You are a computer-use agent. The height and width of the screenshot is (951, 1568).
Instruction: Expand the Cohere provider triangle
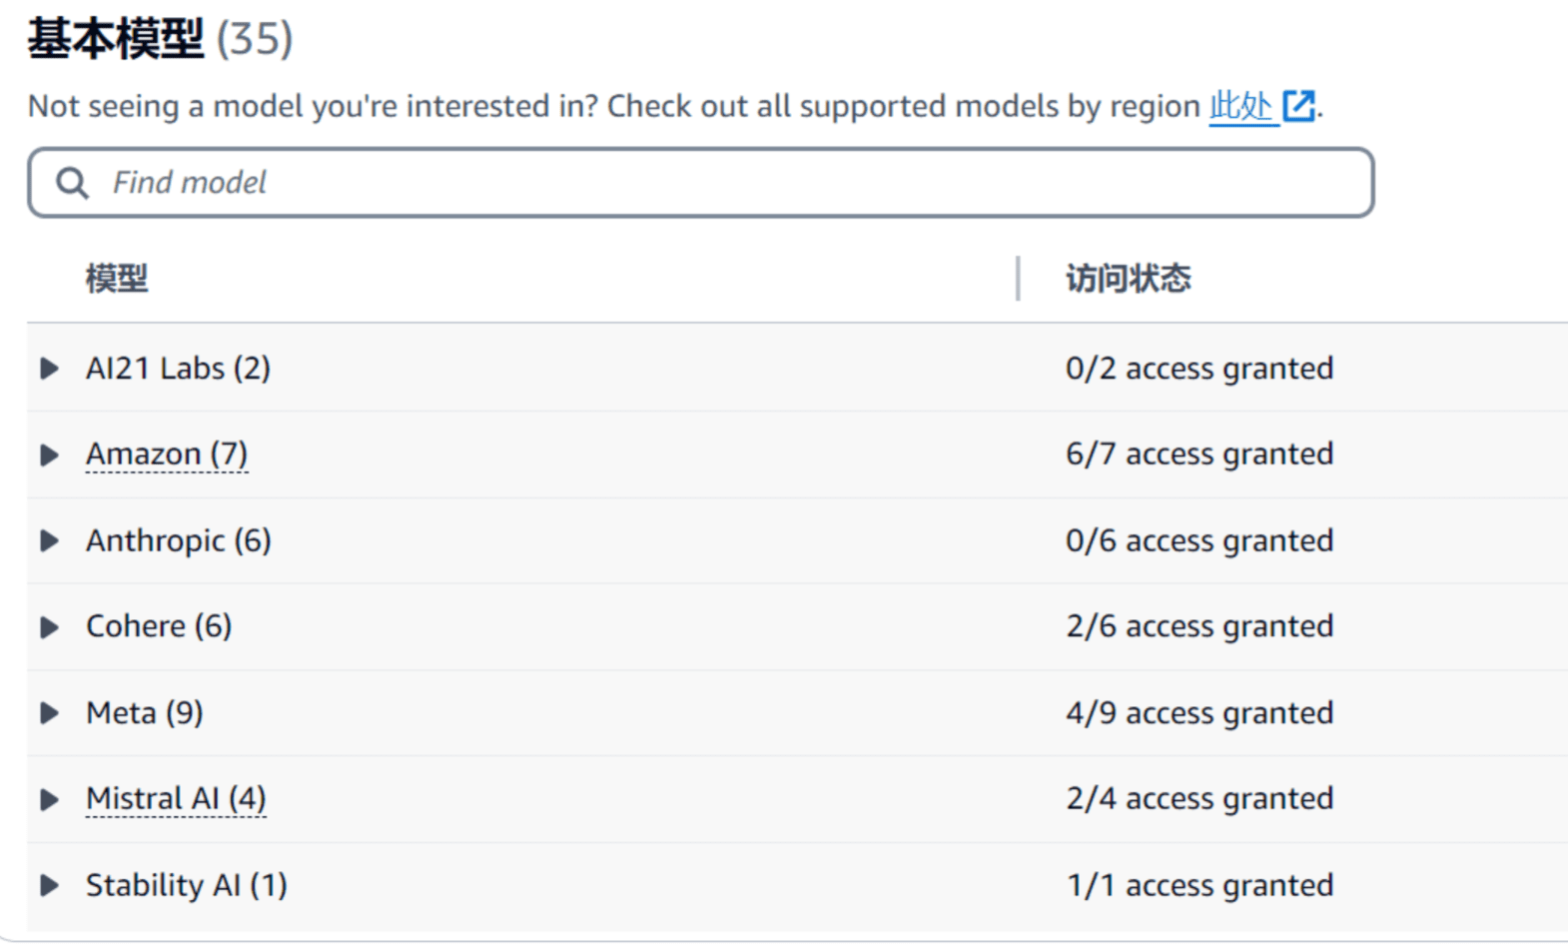tap(49, 627)
